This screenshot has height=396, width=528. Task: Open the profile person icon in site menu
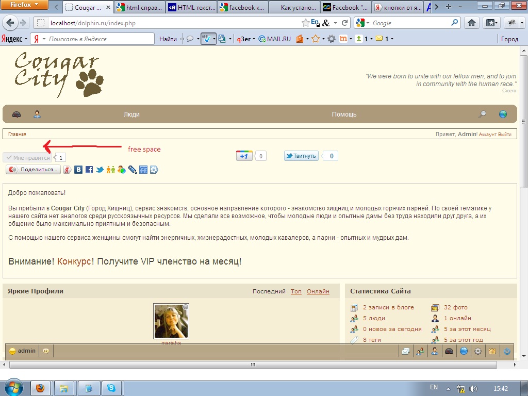(37, 114)
